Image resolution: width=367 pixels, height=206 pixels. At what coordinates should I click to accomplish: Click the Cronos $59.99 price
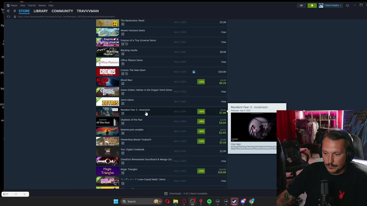[222, 72]
